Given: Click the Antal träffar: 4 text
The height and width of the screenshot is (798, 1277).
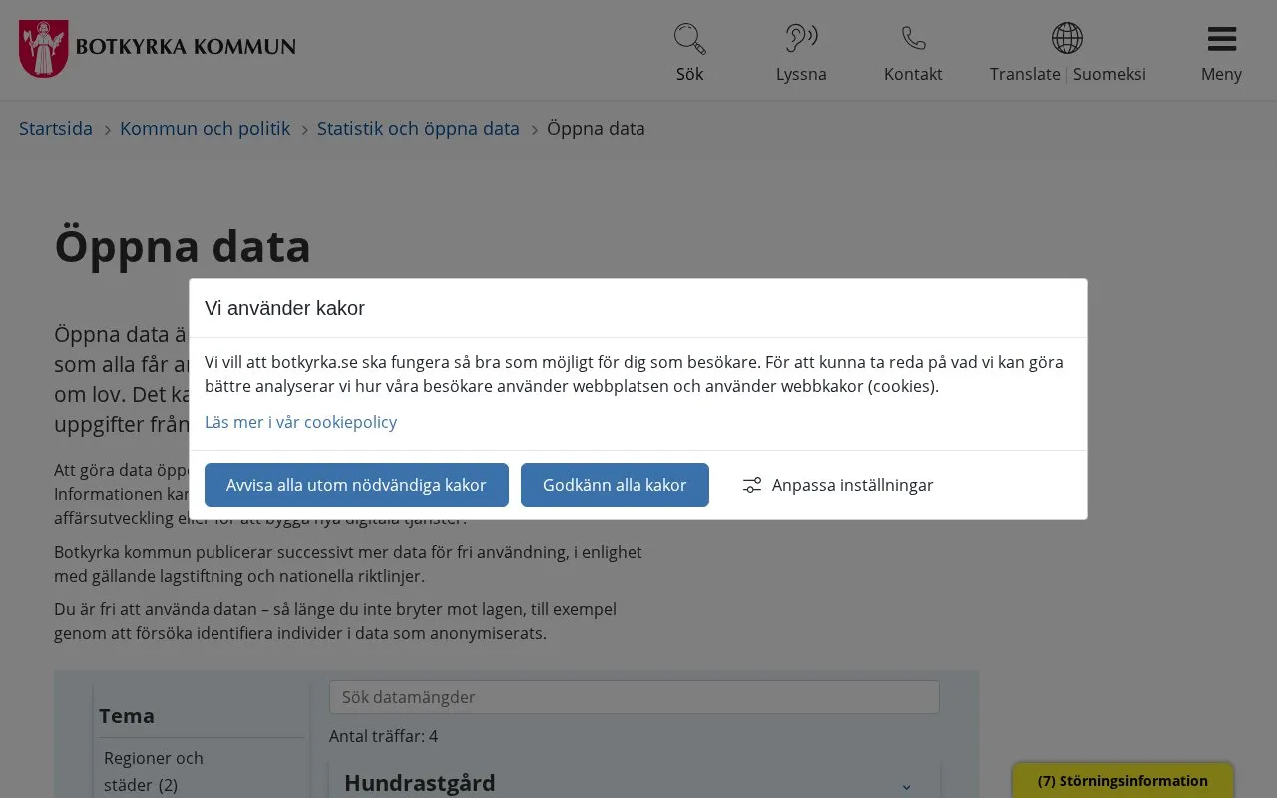Looking at the screenshot, I should (383, 737).
